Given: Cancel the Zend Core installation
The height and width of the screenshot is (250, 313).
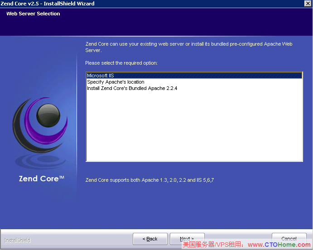Looking at the screenshot, I should (x=289, y=238).
